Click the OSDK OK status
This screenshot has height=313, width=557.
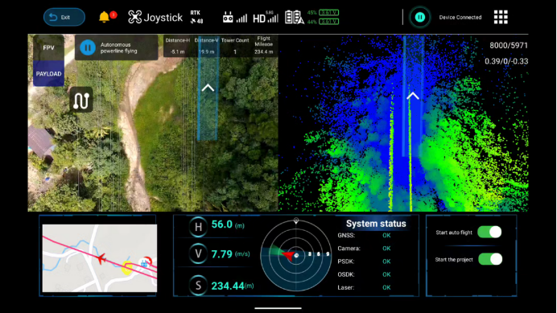pos(386,274)
